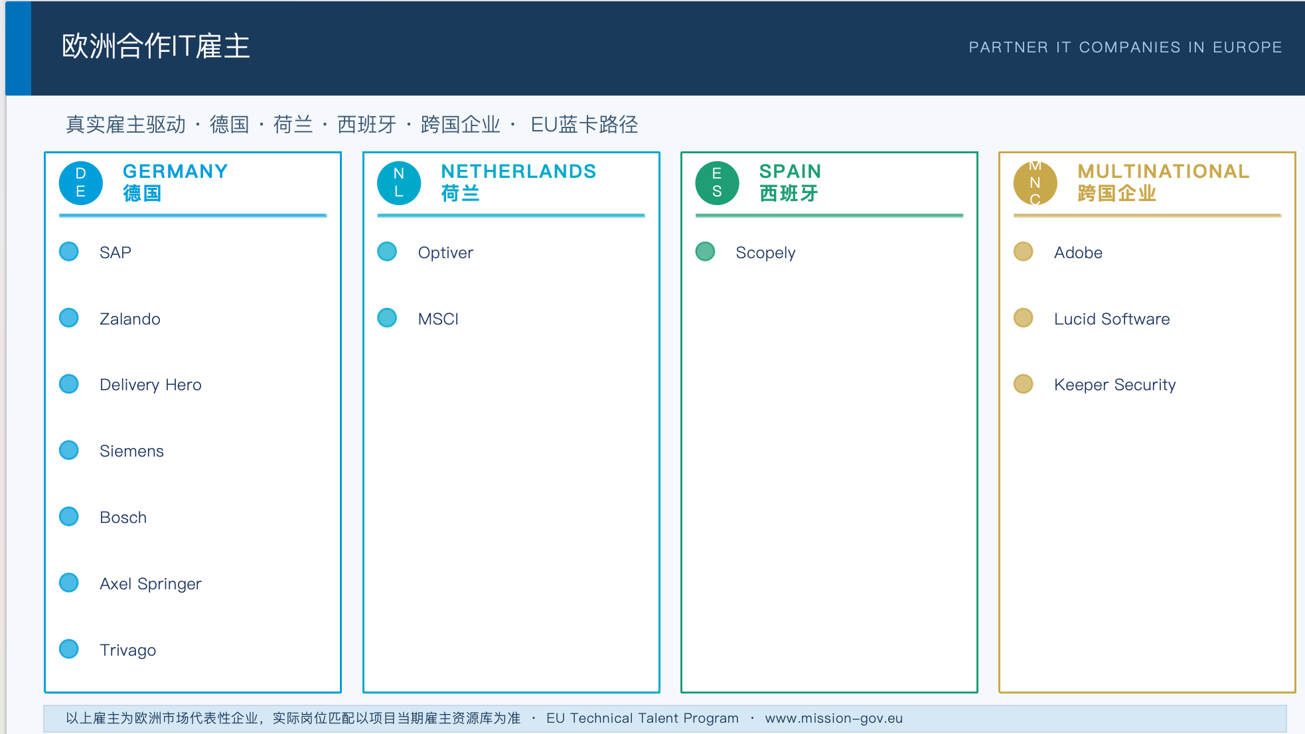Click the GERMANY column heading

175,171
